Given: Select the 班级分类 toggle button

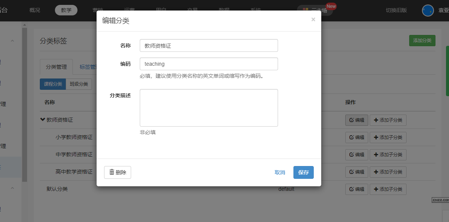Looking at the screenshot, I should click(79, 84).
